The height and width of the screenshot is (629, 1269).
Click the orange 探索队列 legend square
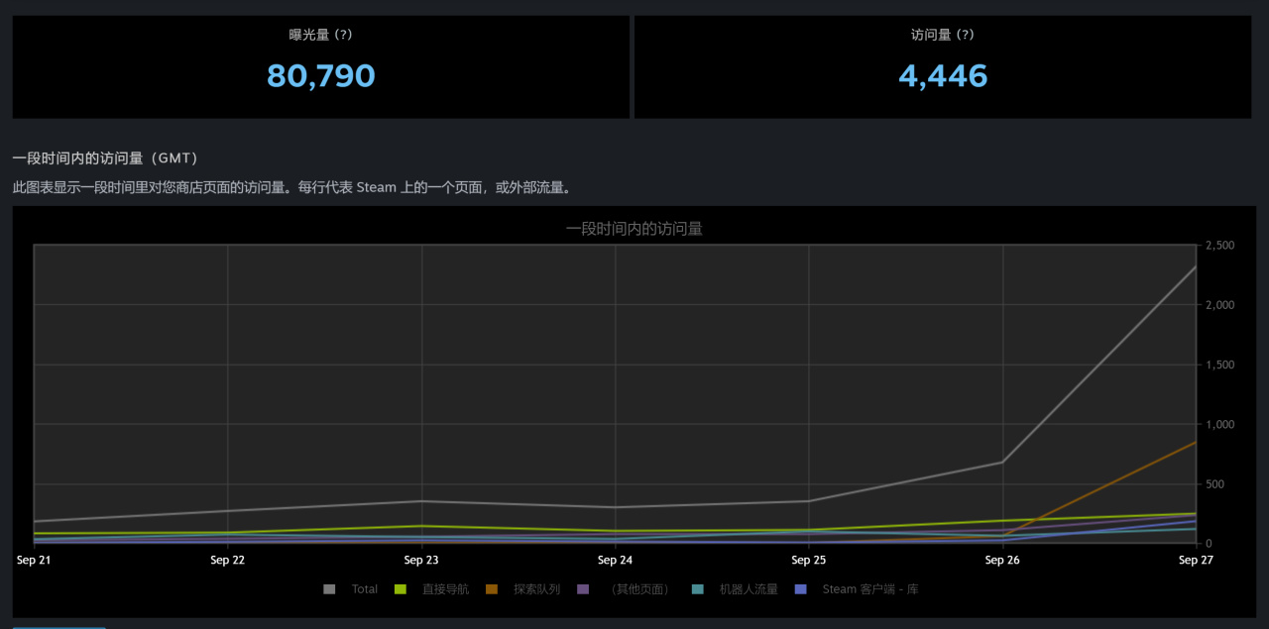pyautogui.click(x=492, y=589)
